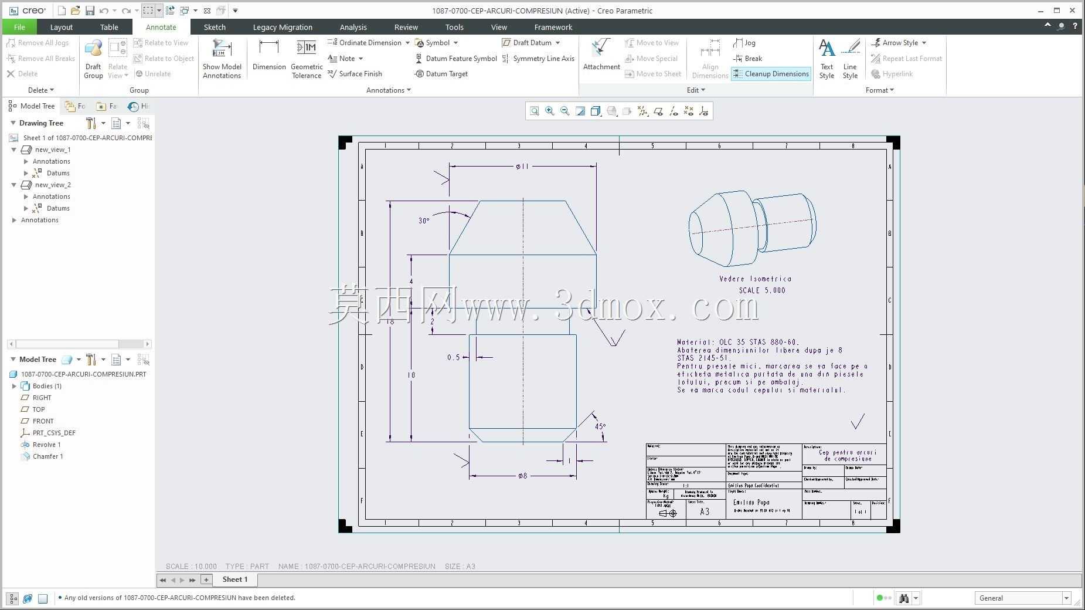Screen dimensions: 1085x610
Task: Expand the Annotations group overflow menu
Action: 389,90
